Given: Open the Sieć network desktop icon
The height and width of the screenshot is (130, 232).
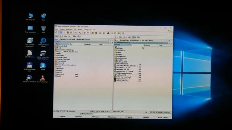Looking at the screenshot, I should (x=43, y=17).
